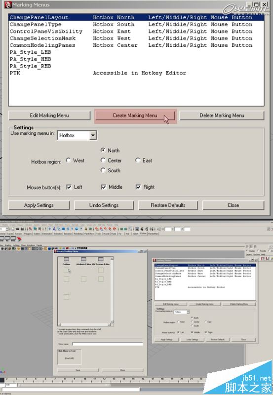Toggle Left mouse button checkbox in large dialog

[69, 187]
